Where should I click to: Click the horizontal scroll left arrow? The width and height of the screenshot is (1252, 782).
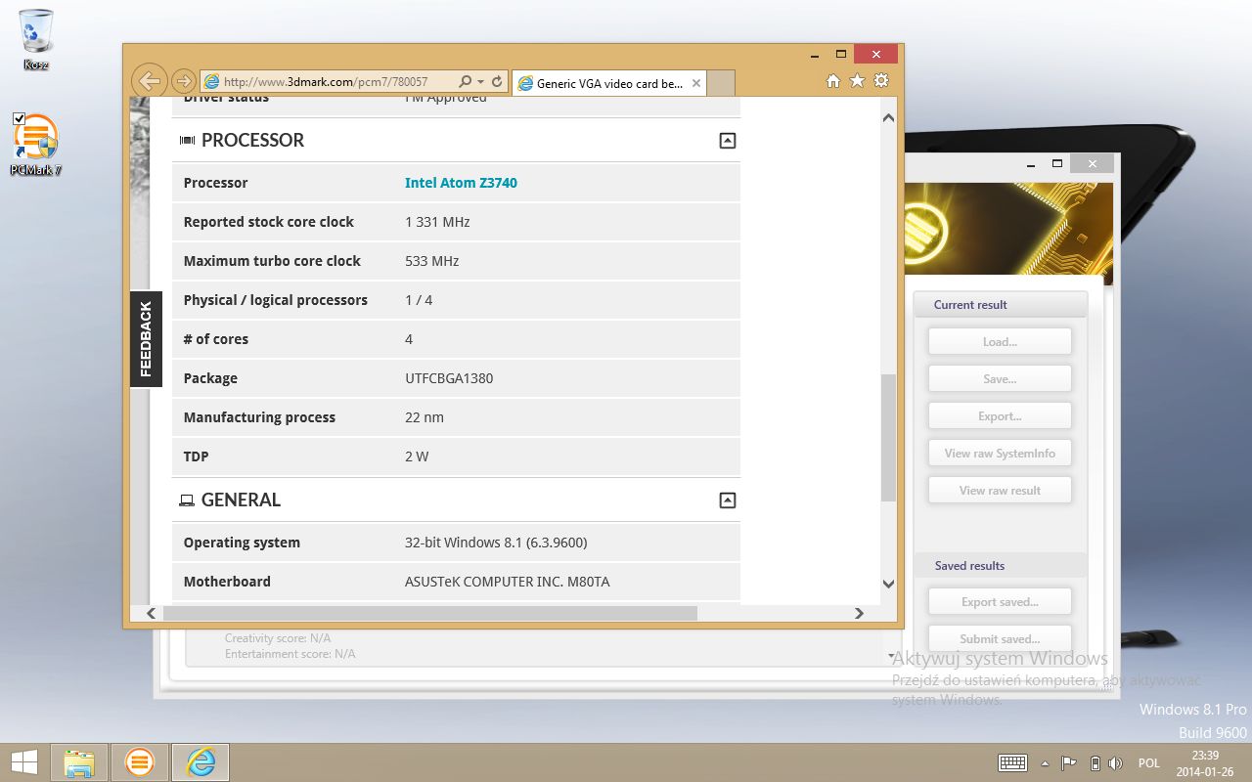pyautogui.click(x=151, y=613)
